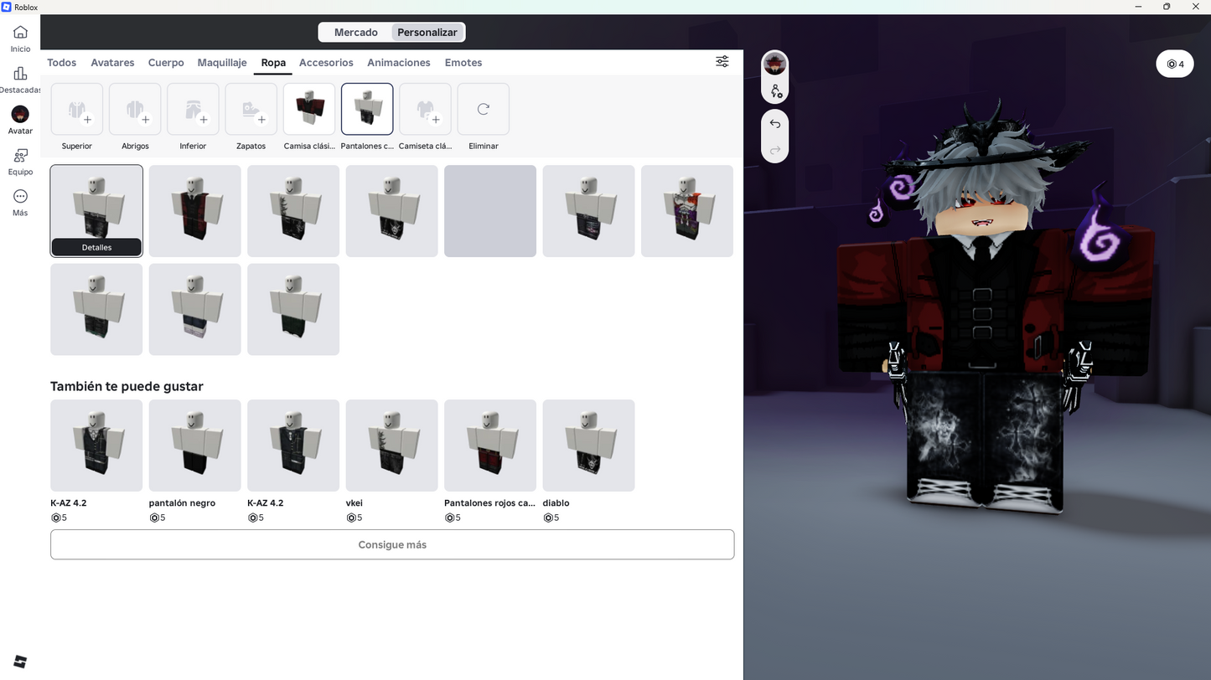Add a Camiseta clásica slot
The height and width of the screenshot is (680, 1211).
click(x=425, y=109)
